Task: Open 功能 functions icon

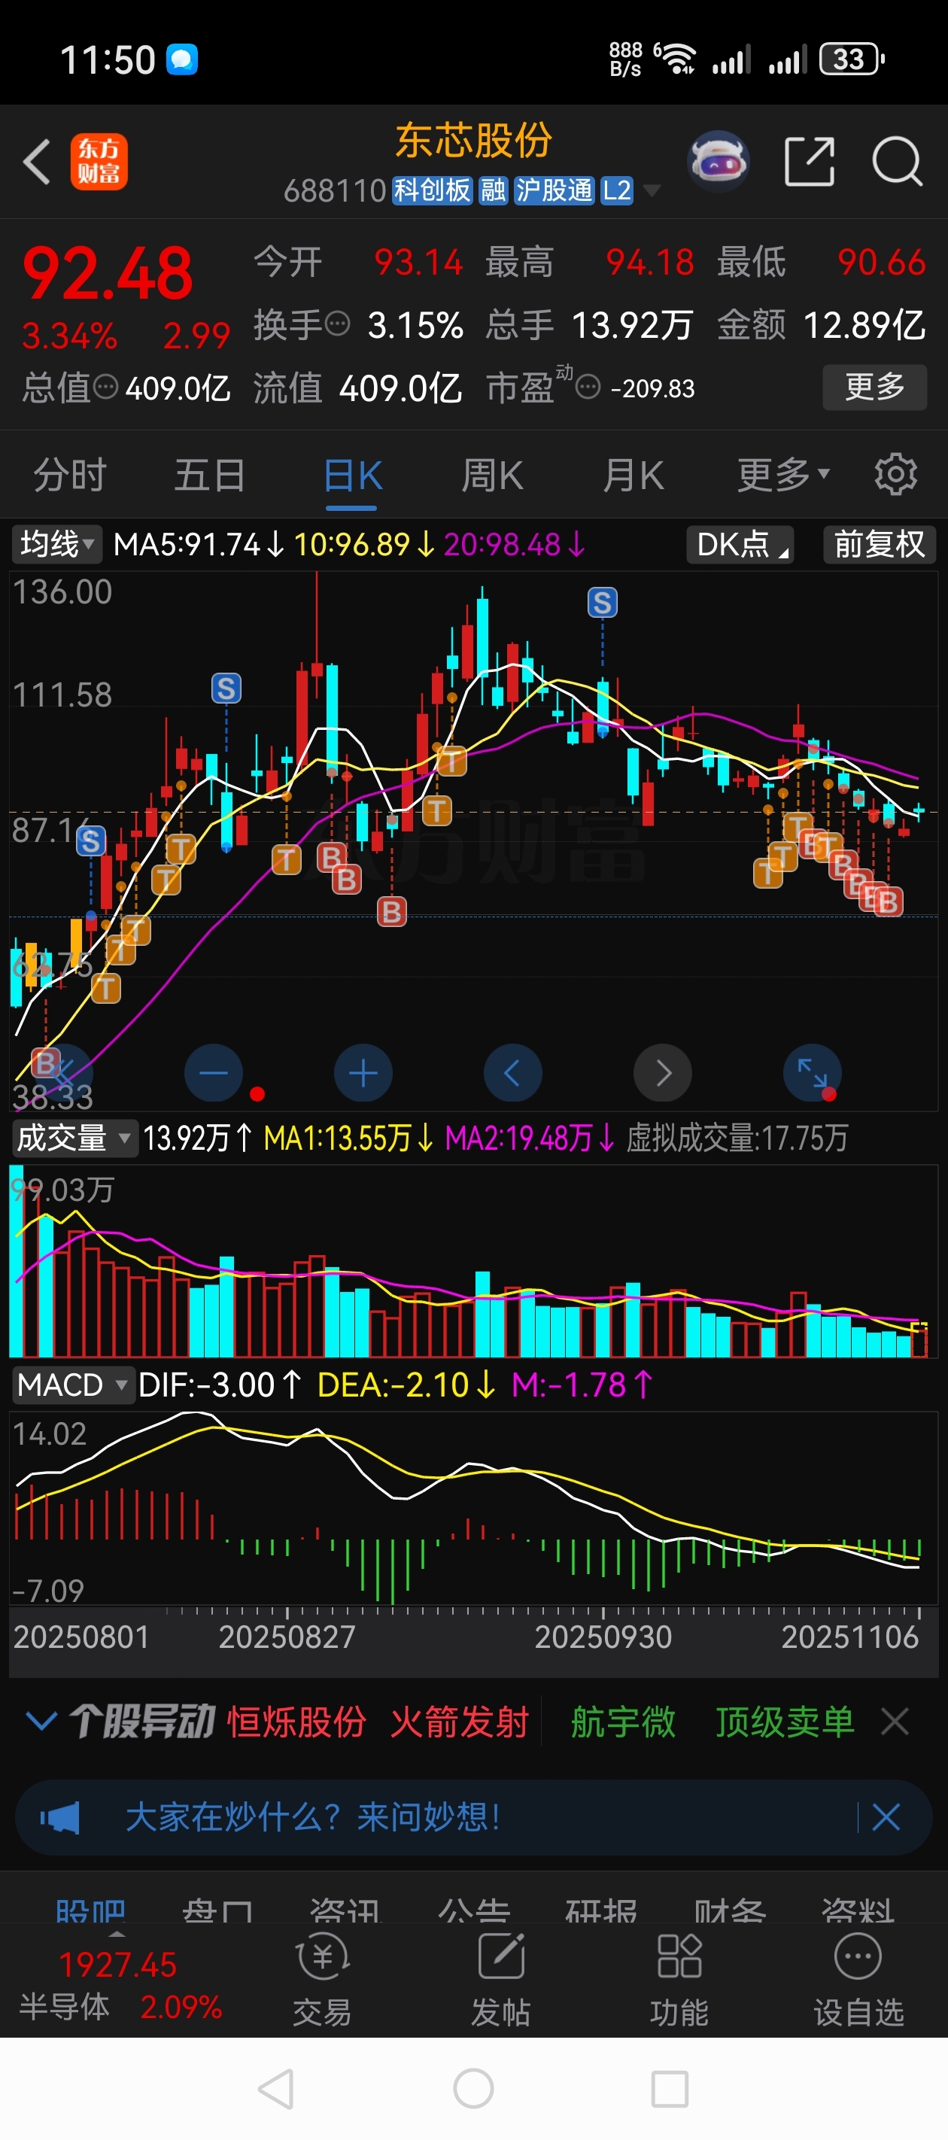Action: (x=679, y=1979)
